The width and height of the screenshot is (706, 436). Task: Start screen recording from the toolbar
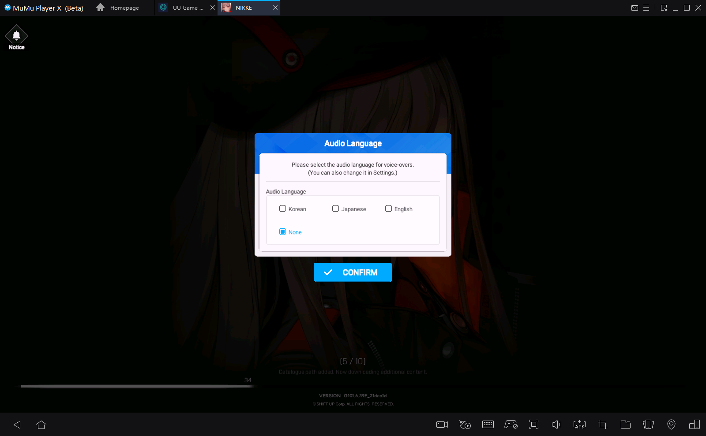[442, 425]
